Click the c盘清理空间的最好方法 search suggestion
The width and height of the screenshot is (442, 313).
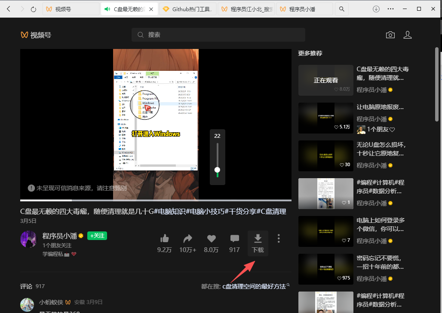click(x=254, y=286)
